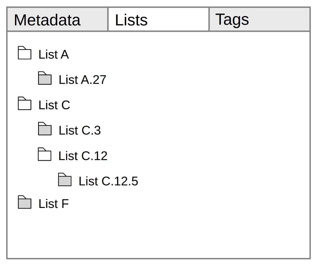Screen dimensions: 316x265
Task: Collapse the List C.12 open folder
Action: click(x=45, y=155)
